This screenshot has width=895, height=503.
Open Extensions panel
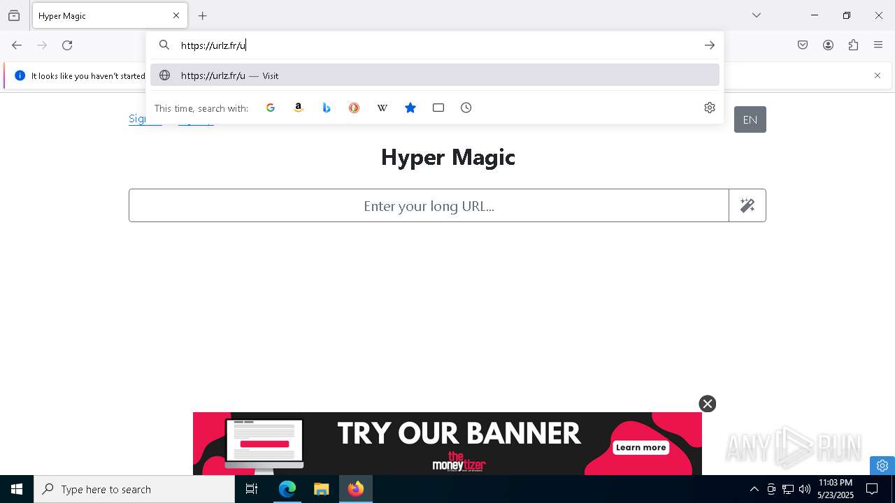point(853,45)
